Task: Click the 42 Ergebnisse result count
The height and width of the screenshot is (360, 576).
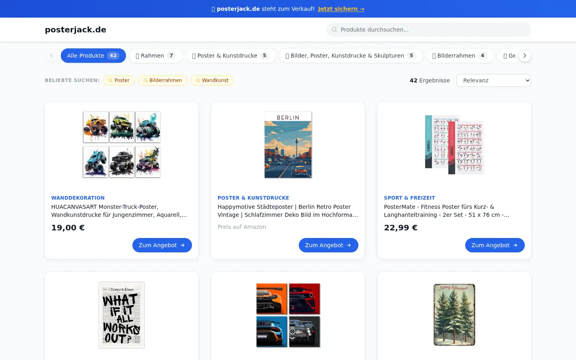Action: 430,80
